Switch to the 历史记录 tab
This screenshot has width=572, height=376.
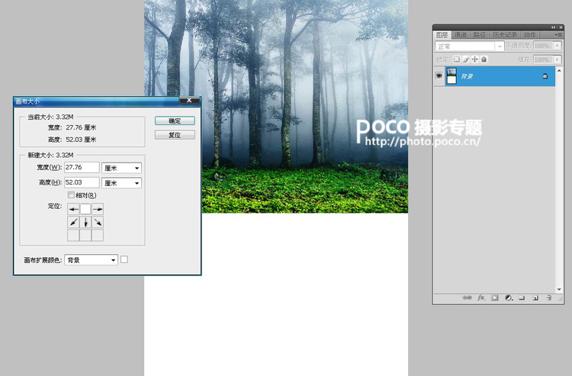(x=504, y=35)
